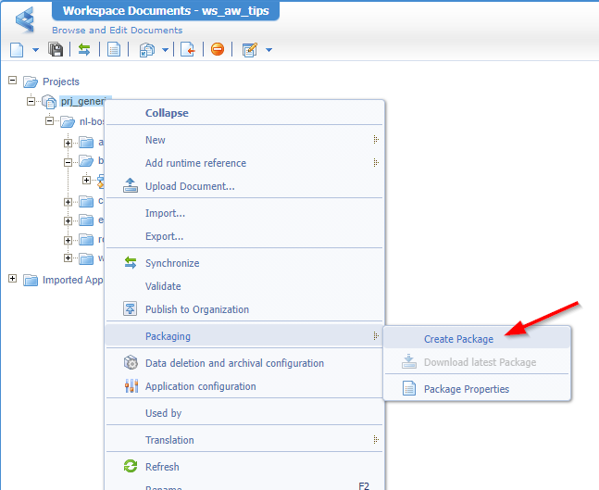The height and width of the screenshot is (490, 599).
Task: Click the document properties page icon in toolbar
Action: [x=114, y=49]
